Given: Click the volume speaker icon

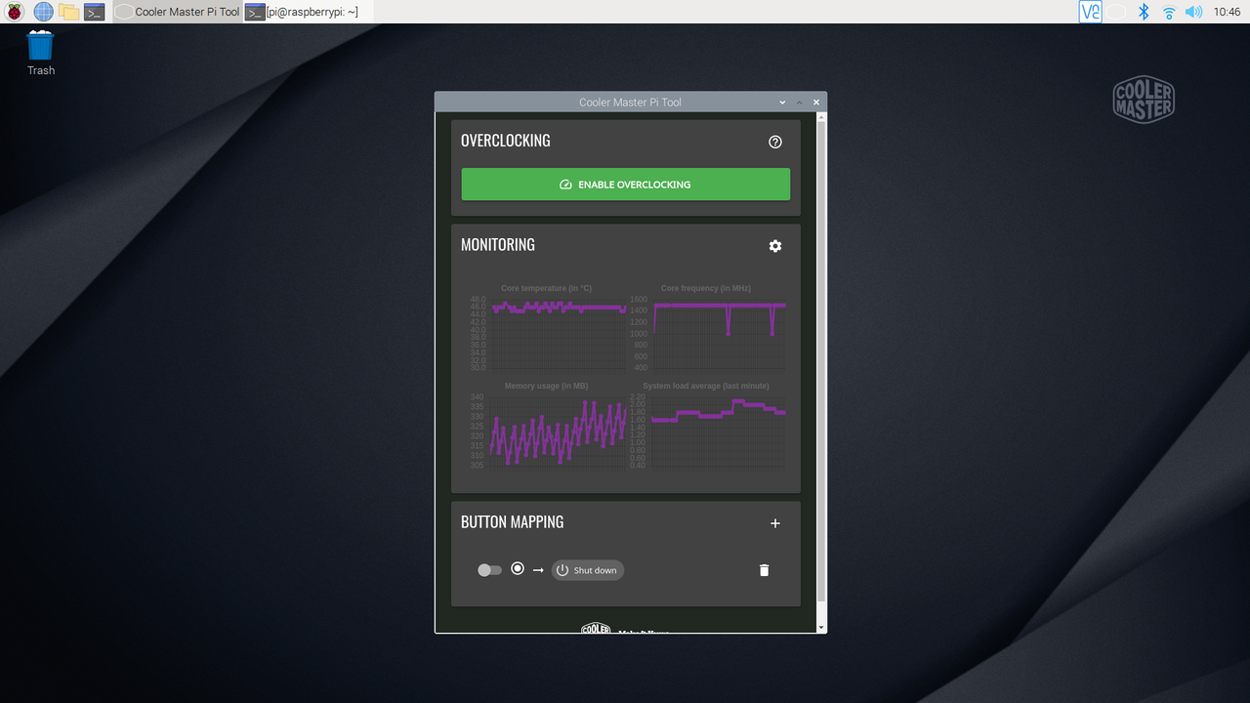Looking at the screenshot, I should 1193,12.
